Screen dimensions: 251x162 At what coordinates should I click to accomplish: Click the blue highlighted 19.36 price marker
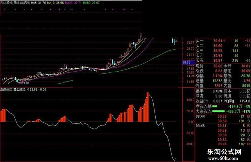click(189, 63)
